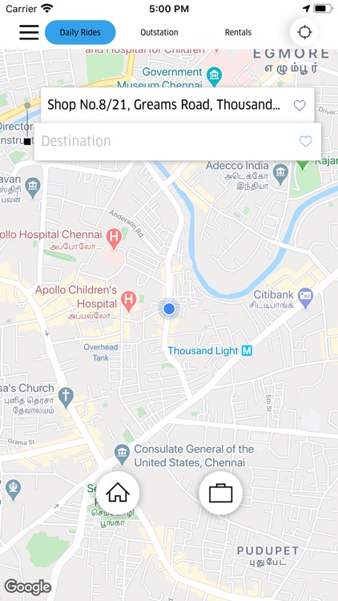The height and width of the screenshot is (601, 338).
Task: Switch to the Outstation tab
Action: [159, 32]
